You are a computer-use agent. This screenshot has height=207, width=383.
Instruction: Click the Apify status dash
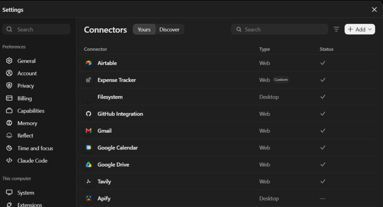[323, 198]
